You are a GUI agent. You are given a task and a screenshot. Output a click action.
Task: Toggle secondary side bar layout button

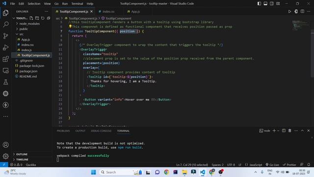pos(272,3)
